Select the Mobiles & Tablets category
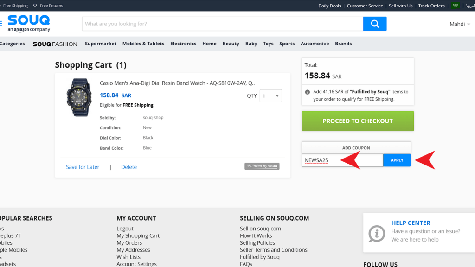This screenshot has height=267, width=475. coord(144,44)
